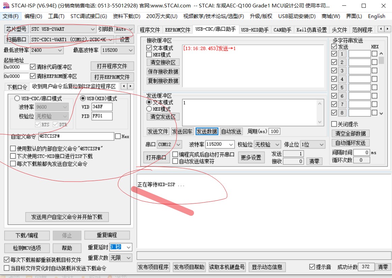The width and height of the screenshot is (392, 278).
Task: Enable 编程完成后自动打开串口 checkbox
Action: 175,154
